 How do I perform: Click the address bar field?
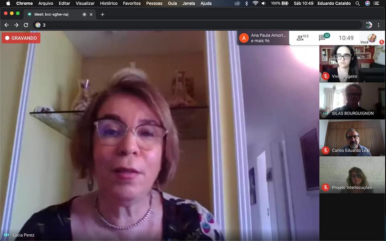pyautogui.click(x=197, y=25)
